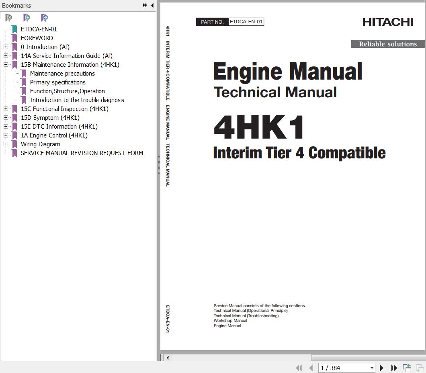Select 0 Introduction (All) bookmark text
This screenshot has height=373, width=426.
pos(45,47)
